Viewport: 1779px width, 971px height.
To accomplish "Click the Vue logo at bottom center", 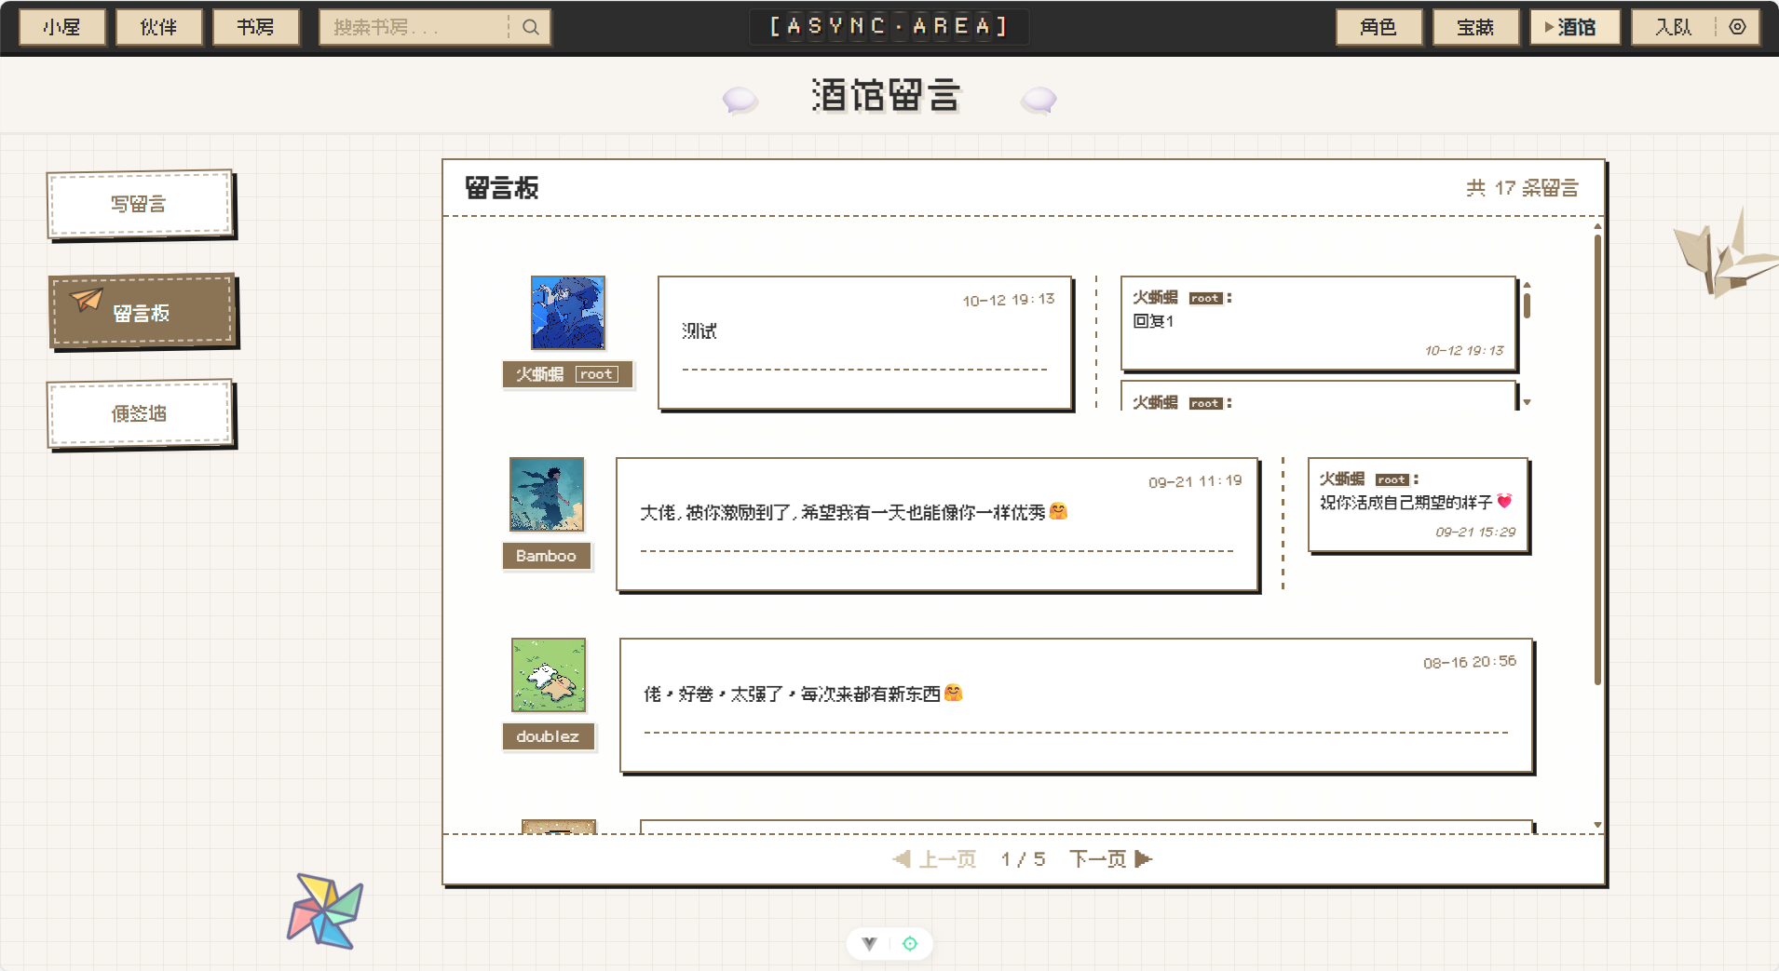I will 869,943.
